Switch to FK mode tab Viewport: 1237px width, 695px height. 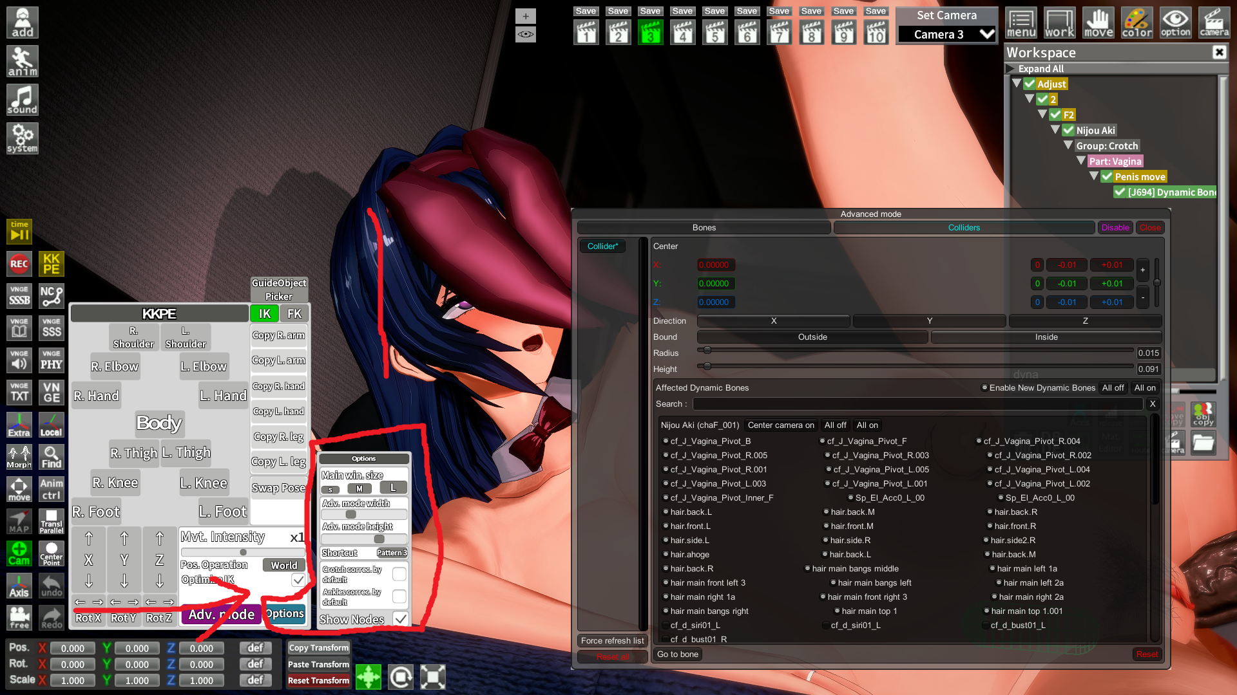pos(294,313)
